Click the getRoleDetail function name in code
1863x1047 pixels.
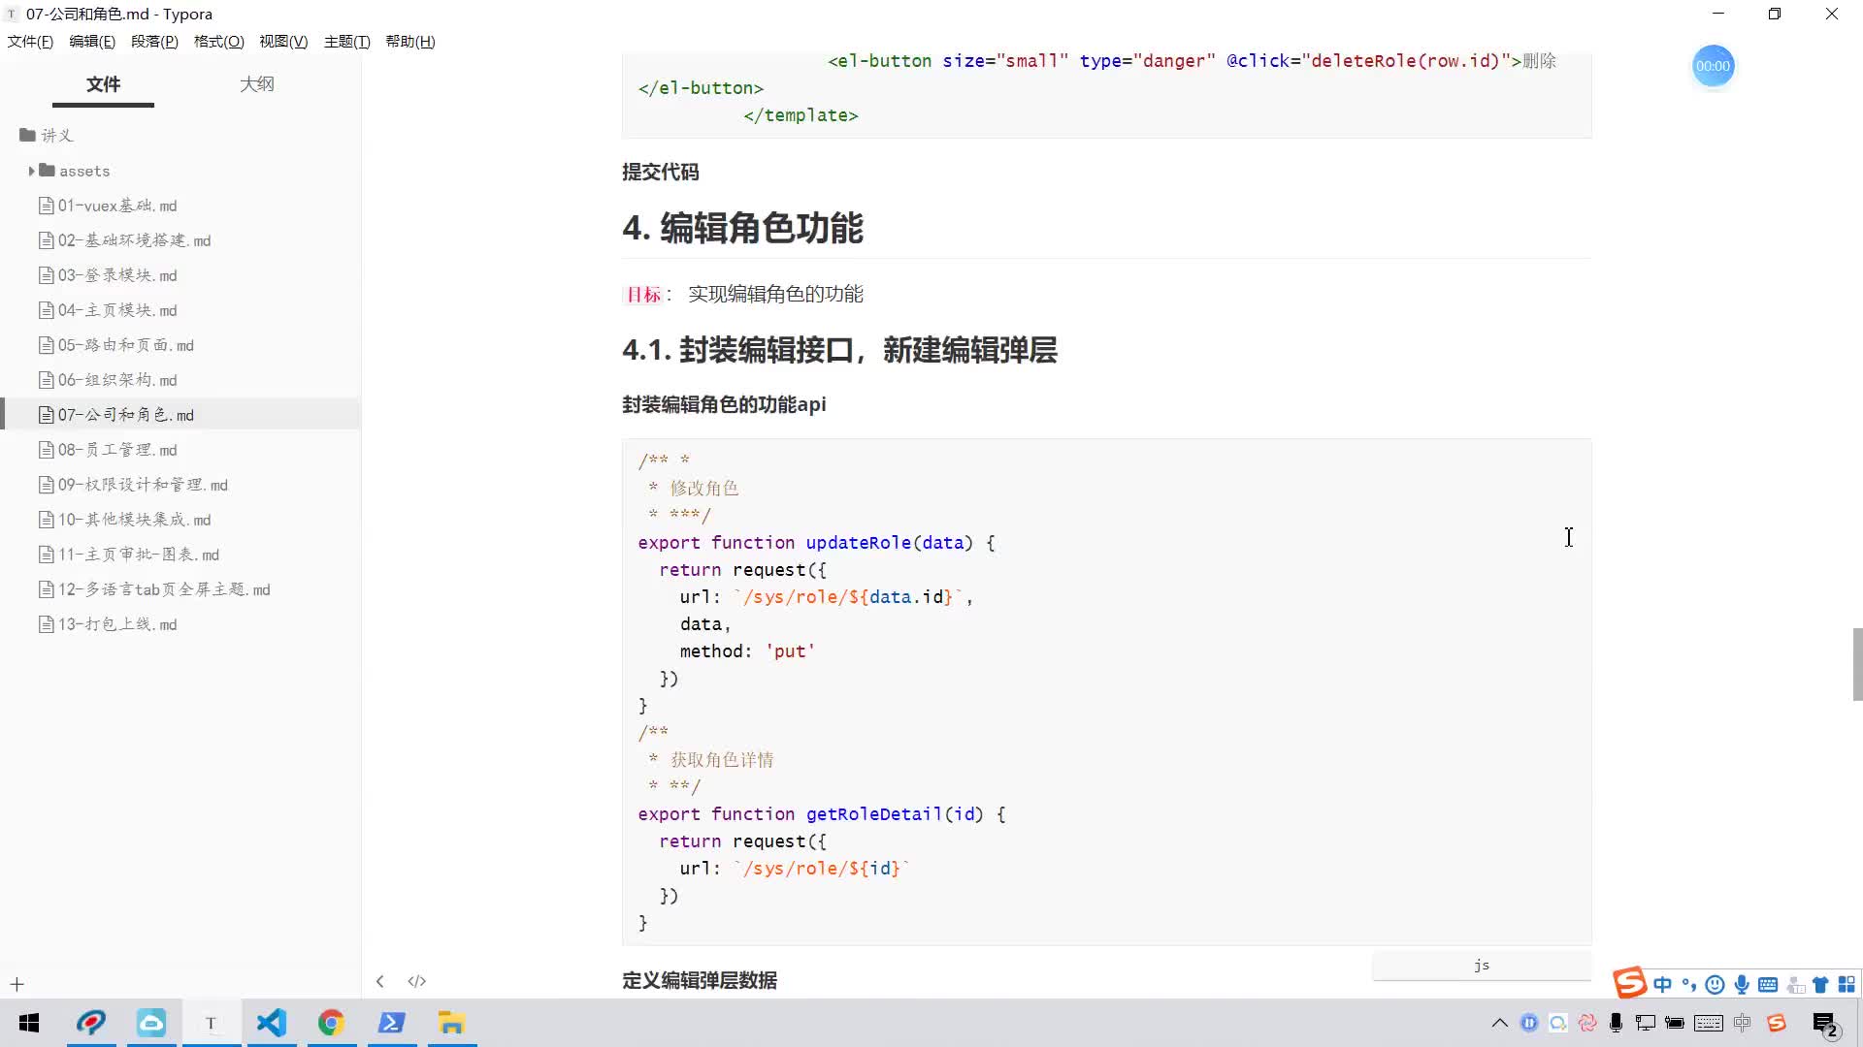point(873,814)
